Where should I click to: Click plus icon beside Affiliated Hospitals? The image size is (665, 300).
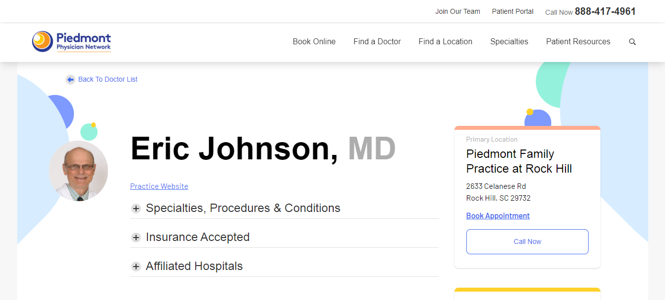tap(136, 267)
